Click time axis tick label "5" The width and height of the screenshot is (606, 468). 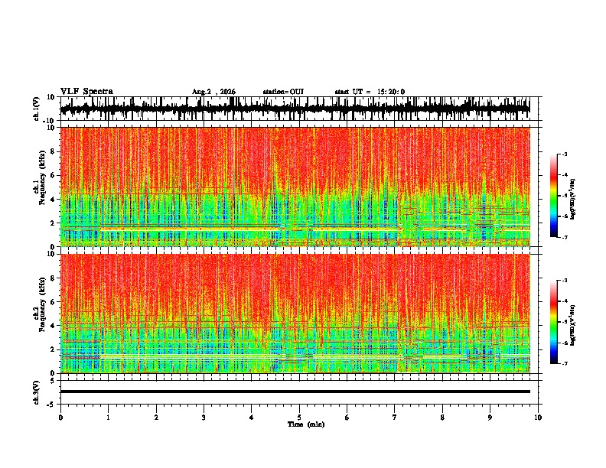[x=299, y=418]
